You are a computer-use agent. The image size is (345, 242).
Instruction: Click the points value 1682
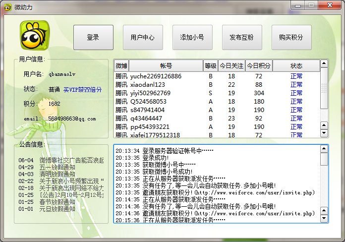[x=54, y=104]
